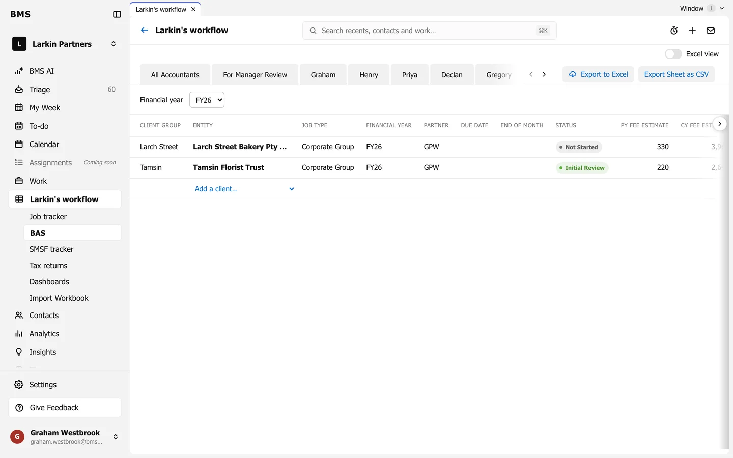733x458 pixels.
Task: Switch to the Priya tab
Action: coord(410,75)
